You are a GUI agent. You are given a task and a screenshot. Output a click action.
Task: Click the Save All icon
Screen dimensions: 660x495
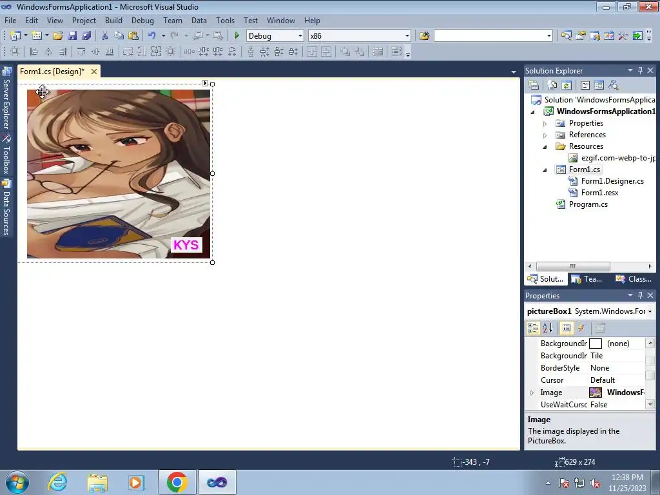(x=86, y=36)
